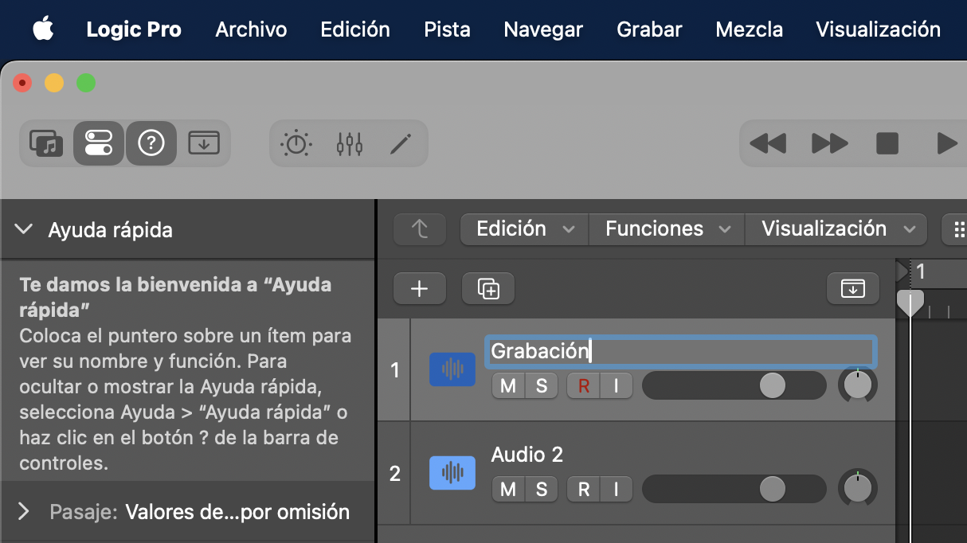Open the Mixer sliders icon
This screenshot has height=543, width=967.
click(x=350, y=143)
